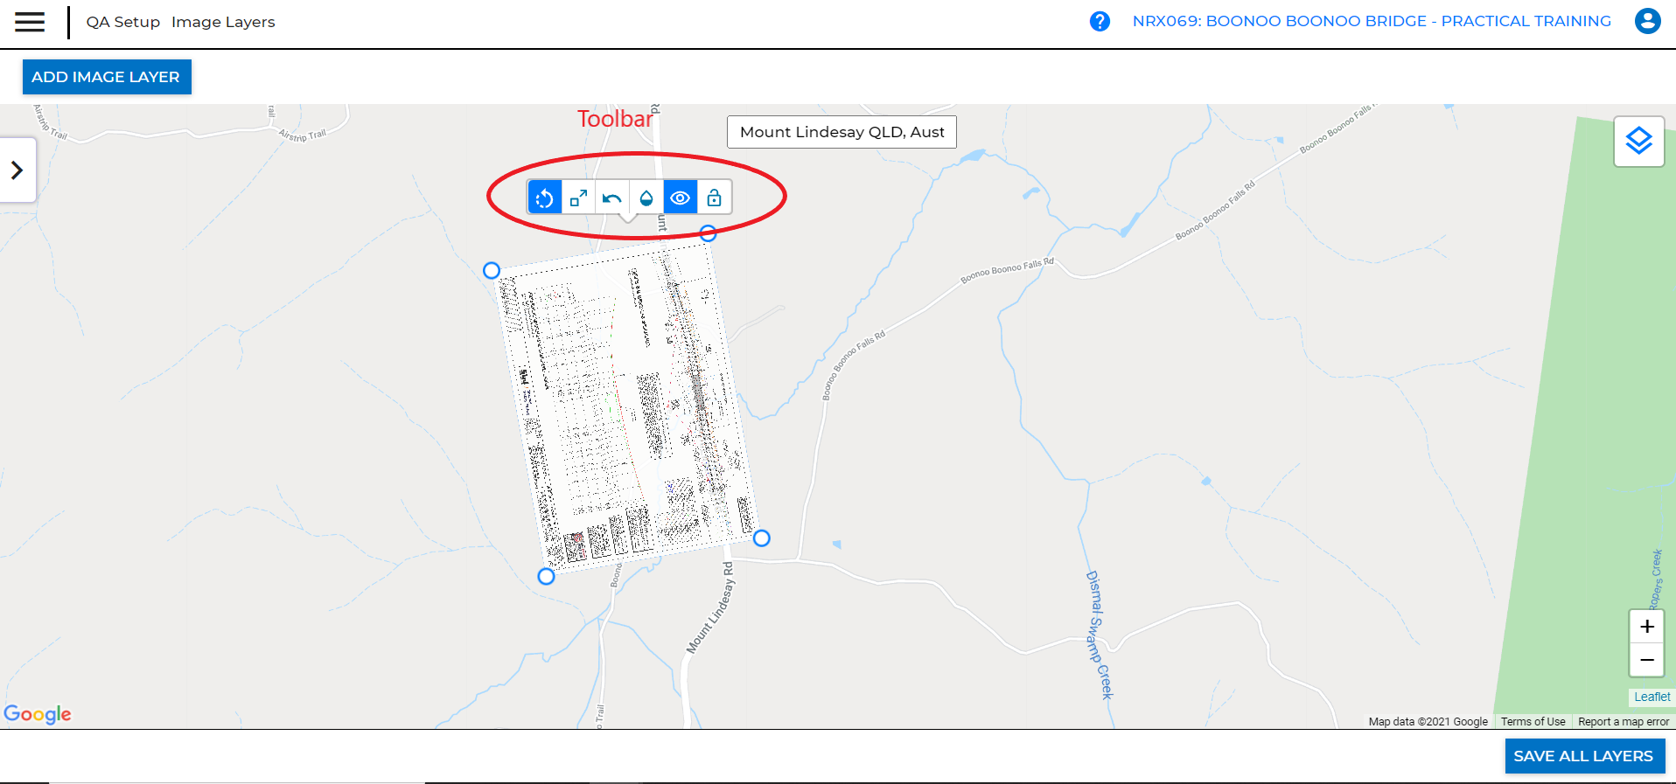Click the overlaid drawing image on the map
1676x784 pixels.
click(x=625, y=406)
